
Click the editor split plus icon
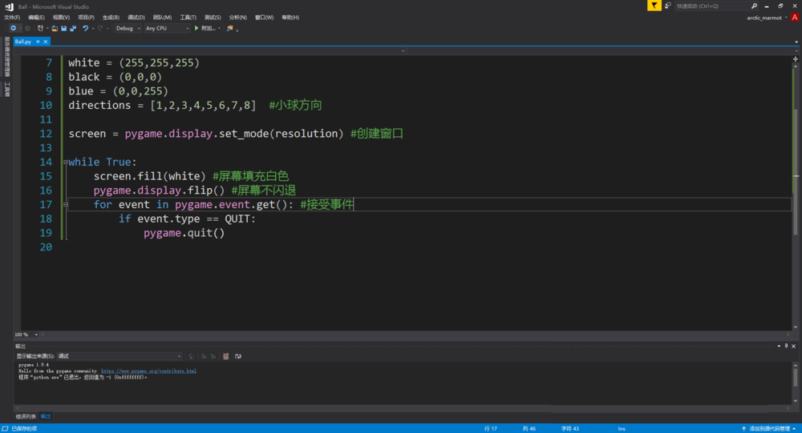tap(796, 59)
